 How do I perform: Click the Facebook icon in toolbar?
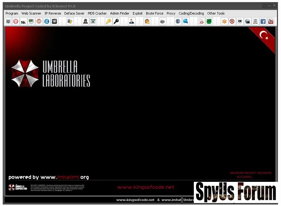[263, 21]
